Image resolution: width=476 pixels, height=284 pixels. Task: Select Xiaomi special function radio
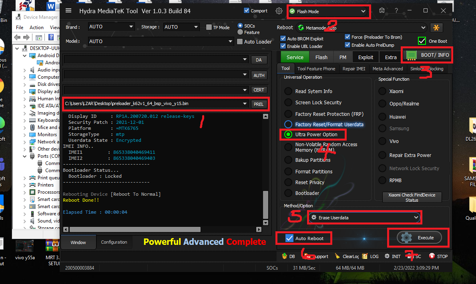[382, 91]
